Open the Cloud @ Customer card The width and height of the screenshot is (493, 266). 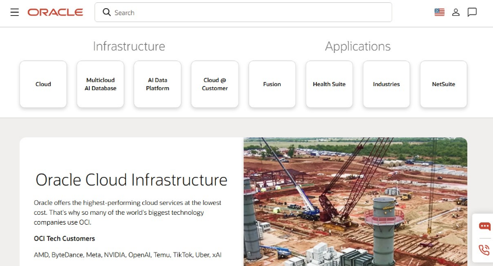tap(215, 84)
